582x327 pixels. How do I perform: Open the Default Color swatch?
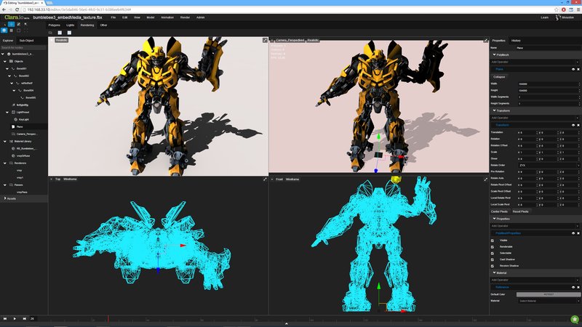[x=549, y=294]
